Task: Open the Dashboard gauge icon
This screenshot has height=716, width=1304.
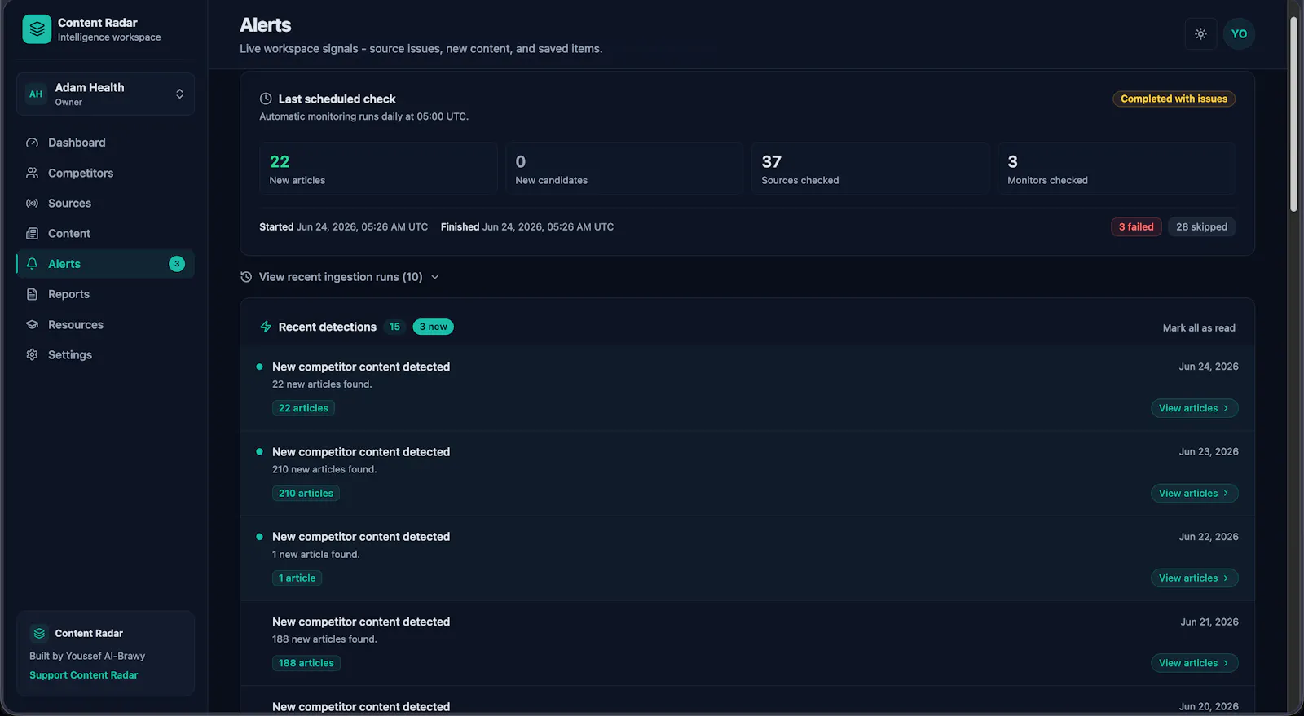Action: coord(32,143)
